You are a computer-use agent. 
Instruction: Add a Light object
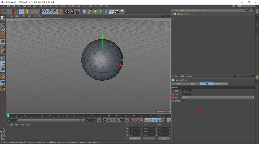point(122,11)
